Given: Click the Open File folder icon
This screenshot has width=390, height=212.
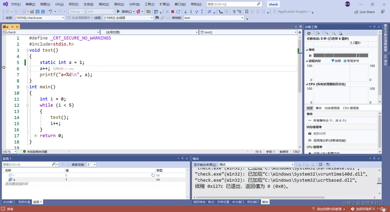Looking at the screenshot, I should coord(32,12).
